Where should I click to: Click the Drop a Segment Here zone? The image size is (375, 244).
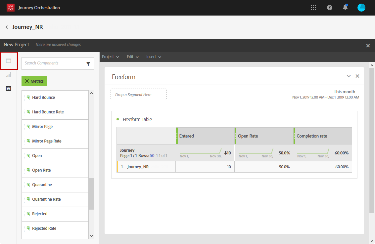click(x=139, y=95)
